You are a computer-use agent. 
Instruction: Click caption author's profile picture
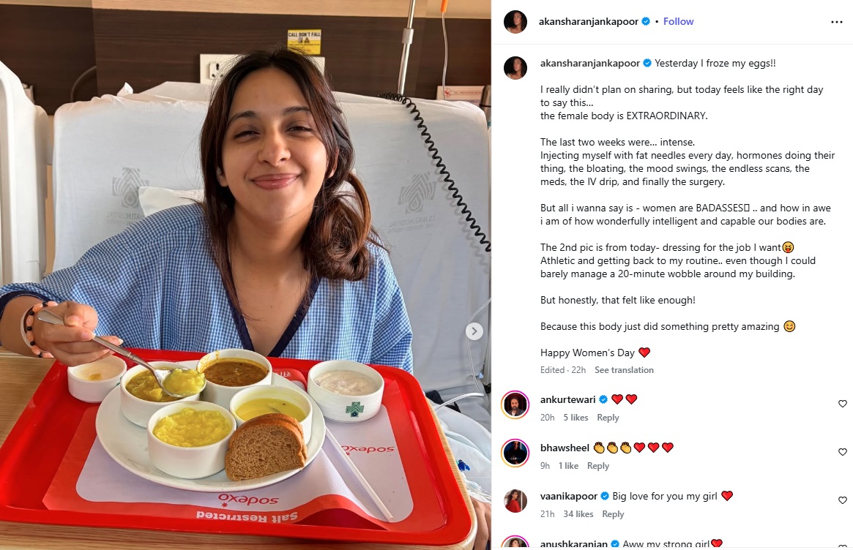click(515, 68)
